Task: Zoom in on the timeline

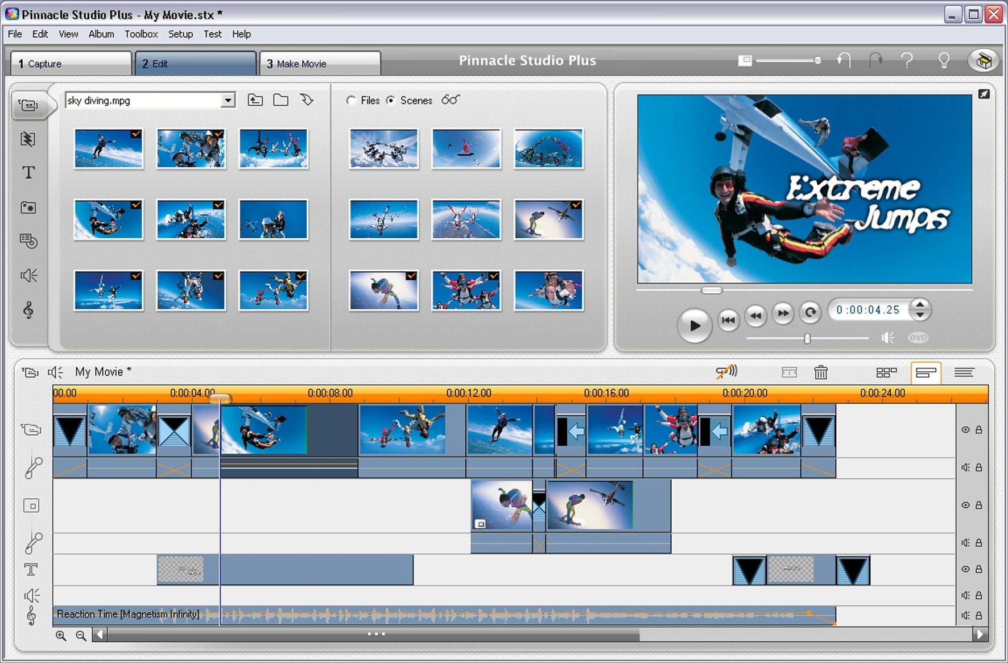Action: click(x=61, y=636)
